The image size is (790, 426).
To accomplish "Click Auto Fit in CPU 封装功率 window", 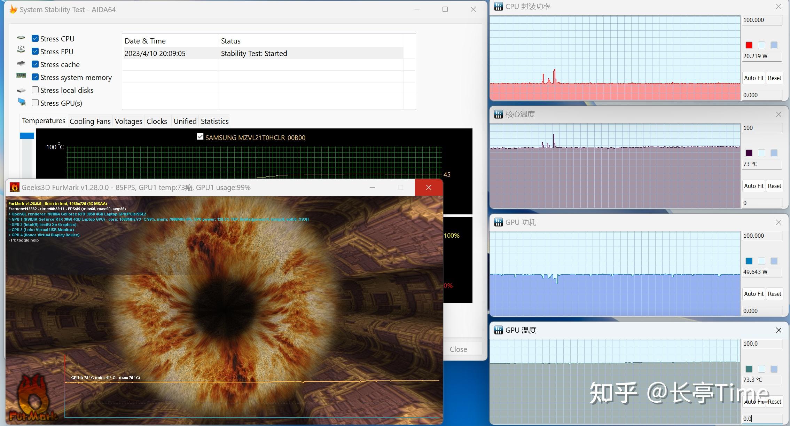I will point(754,78).
